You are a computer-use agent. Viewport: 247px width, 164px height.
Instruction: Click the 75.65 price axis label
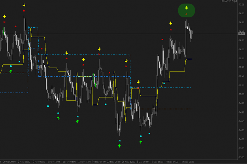pyautogui.click(x=241, y=67)
